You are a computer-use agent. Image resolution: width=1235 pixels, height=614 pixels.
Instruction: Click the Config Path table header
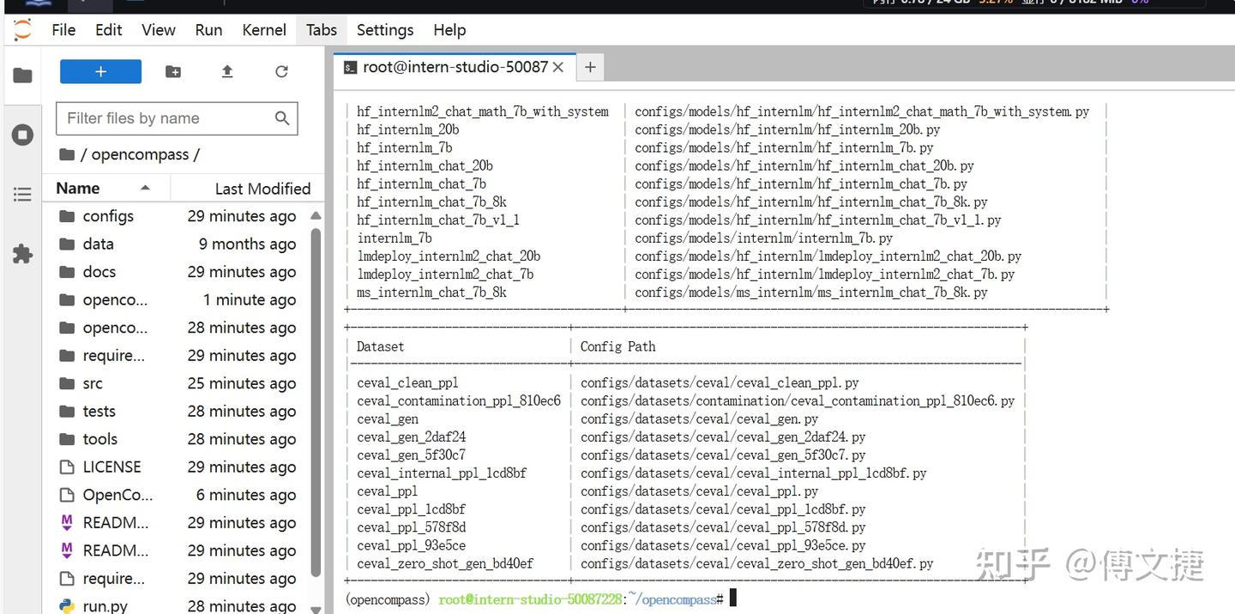[617, 346]
